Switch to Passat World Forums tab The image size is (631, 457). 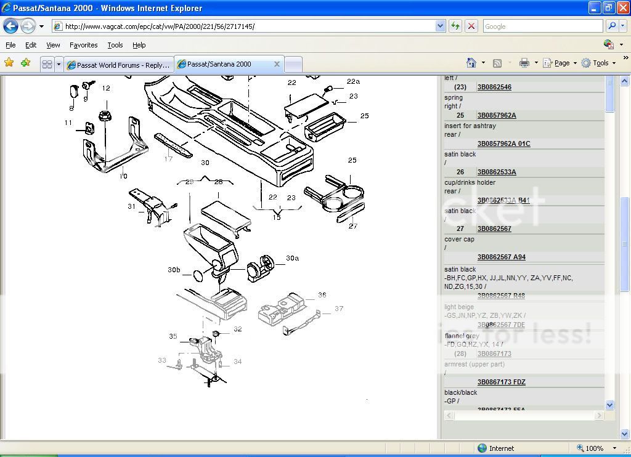(119, 65)
